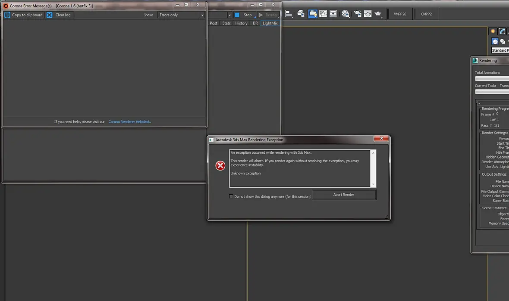Select the Geometry sphere category icon
Image resolution: width=509 pixels, height=301 pixels.
pyautogui.click(x=495, y=41)
